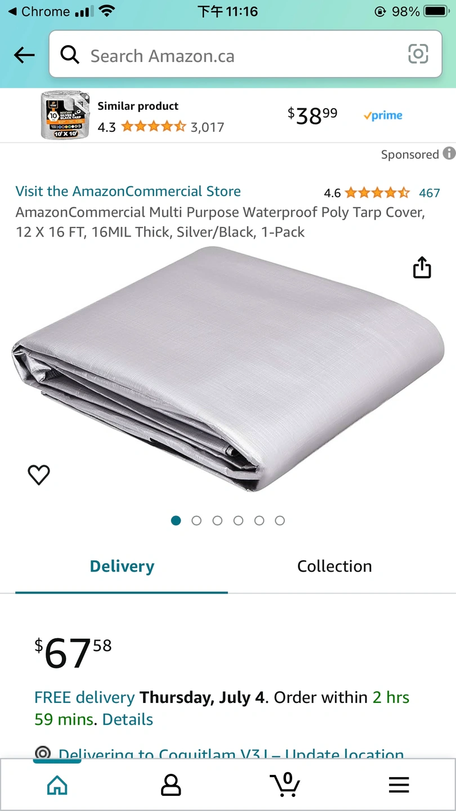This screenshot has width=456, height=811.
Task: Open the shopping cart icon
Action: click(x=285, y=785)
